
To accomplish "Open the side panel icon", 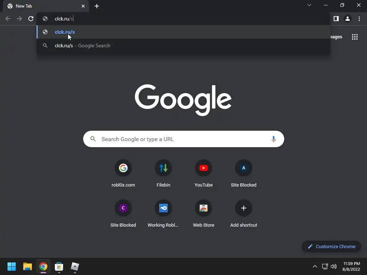I will [336, 19].
